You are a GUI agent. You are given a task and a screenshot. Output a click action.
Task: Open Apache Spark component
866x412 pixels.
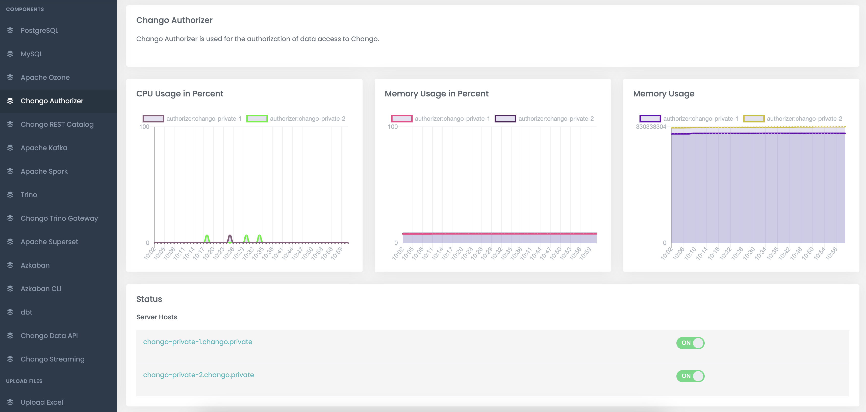pos(59,171)
